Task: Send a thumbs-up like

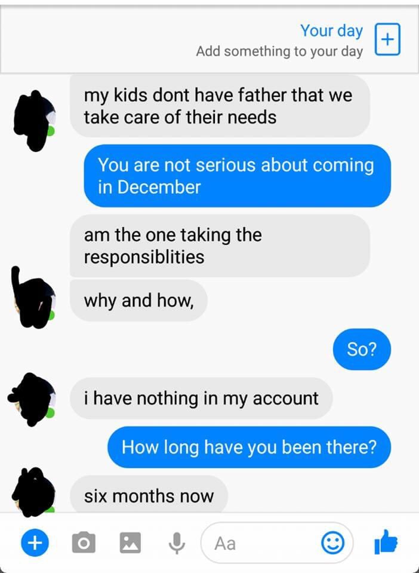Action: click(x=386, y=543)
